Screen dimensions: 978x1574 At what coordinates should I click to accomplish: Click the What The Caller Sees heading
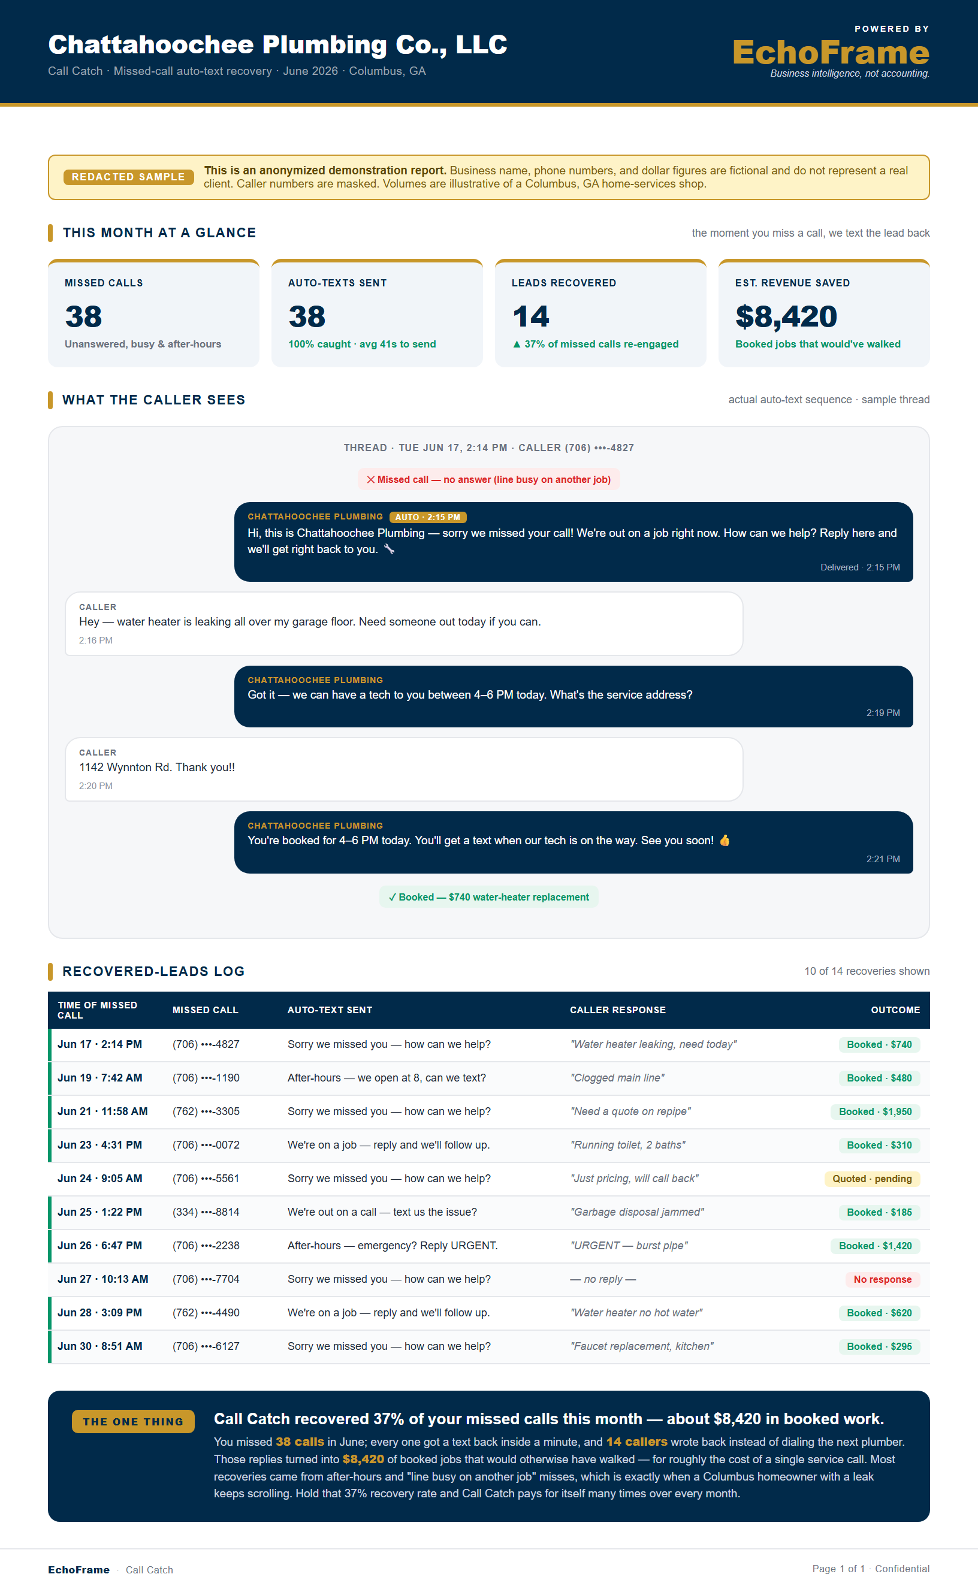point(154,400)
